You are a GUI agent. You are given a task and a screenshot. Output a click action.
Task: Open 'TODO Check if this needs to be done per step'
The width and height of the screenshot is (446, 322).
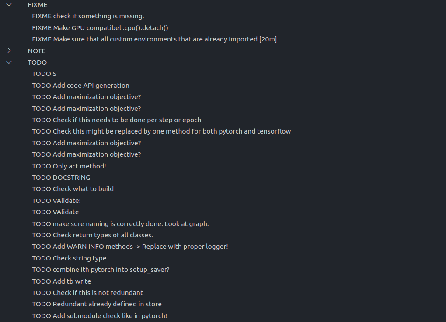point(117,120)
